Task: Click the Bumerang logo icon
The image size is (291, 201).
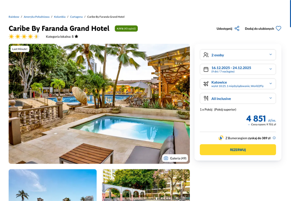Action: 221,138
